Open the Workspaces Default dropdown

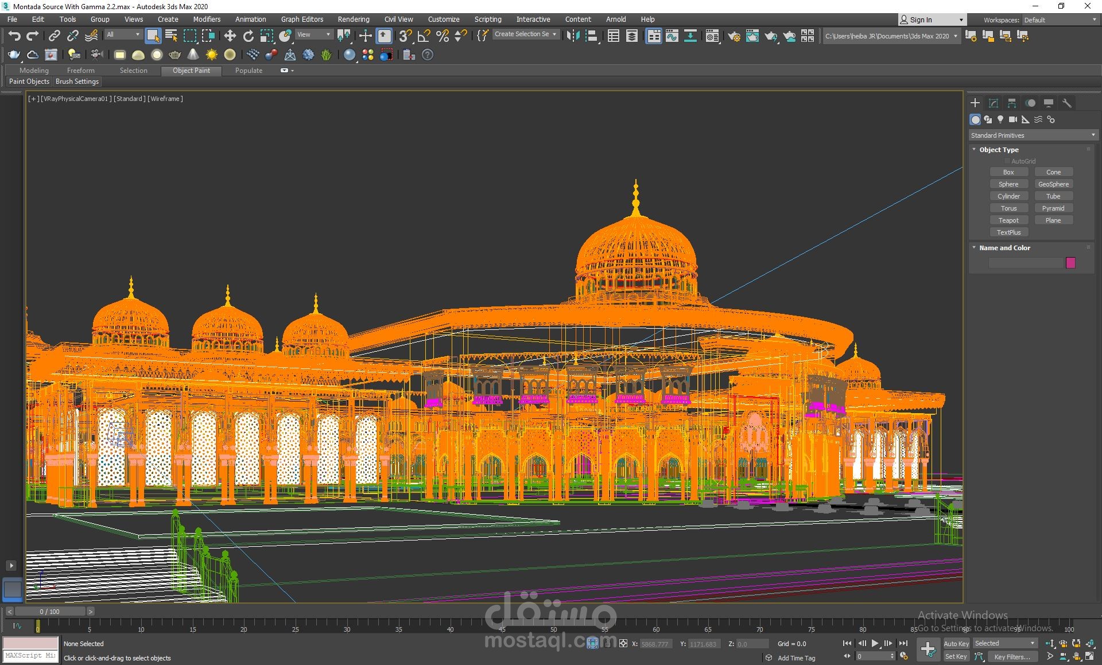(1060, 20)
